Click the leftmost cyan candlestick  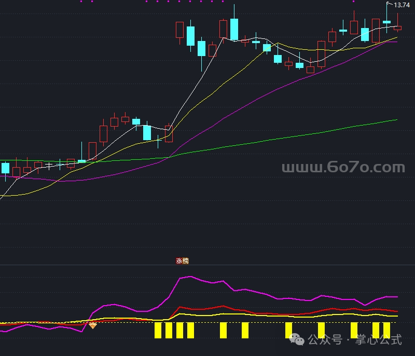pos(5,168)
